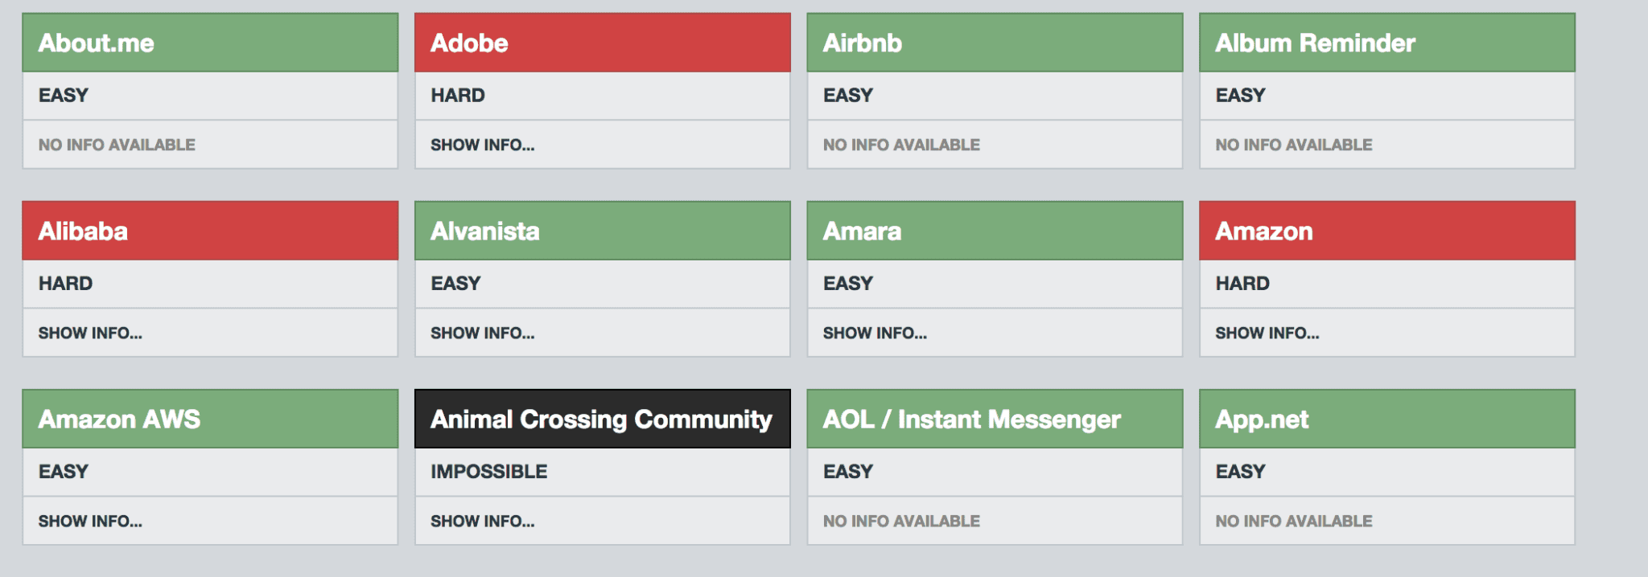Screen dimensions: 1648x577
Task: Open the black Animal Crossing Community header
Action: tap(601, 419)
